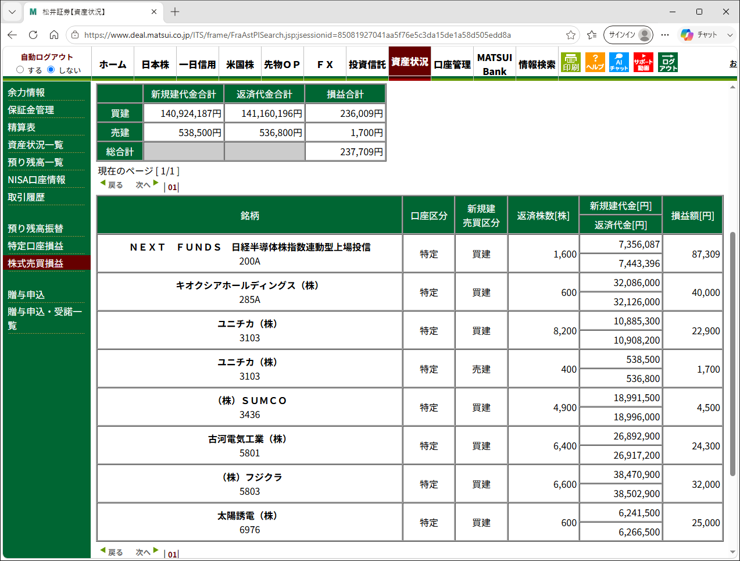The width and height of the screenshot is (740, 561).
Task: Click bottom page number 01 link
Action: 172,555
